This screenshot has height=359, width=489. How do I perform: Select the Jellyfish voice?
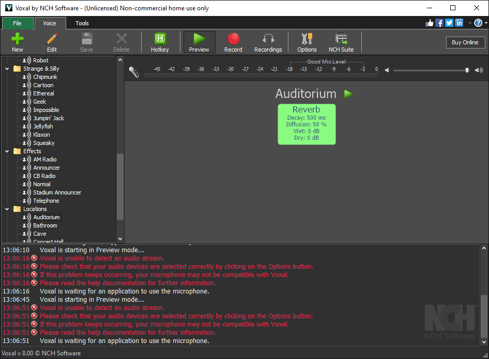pyautogui.click(x=43, y=126)
